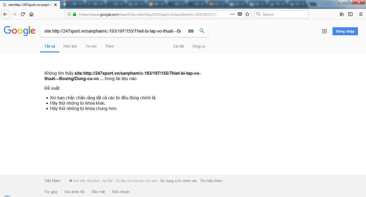Switch to the Hình ảnh tab
The height and width of the screenshot is (197, 366).
(70, 46)
